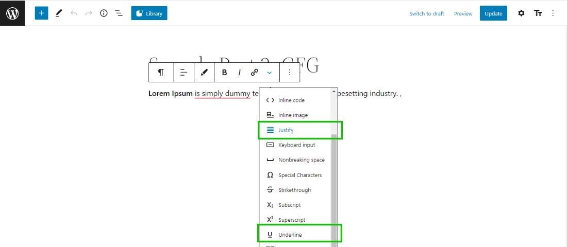Viewport: 567px width, 247px height.
Task: Select the Tools pencil icon
Action: coord(59,13)
